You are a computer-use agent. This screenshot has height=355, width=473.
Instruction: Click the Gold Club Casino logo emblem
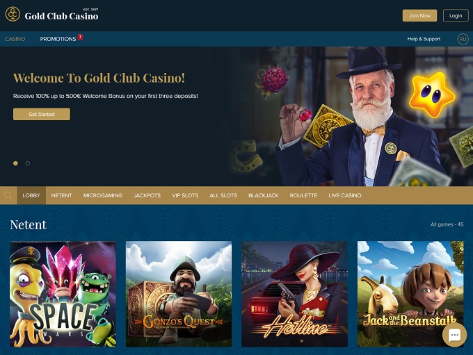click(13, 14)
